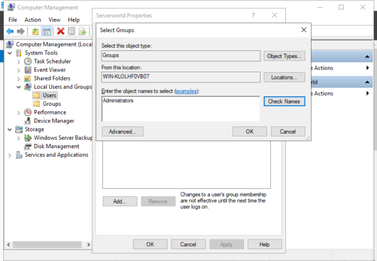Click the red Delete toolbar icon
377x261 pixels.
click(60, 31)
